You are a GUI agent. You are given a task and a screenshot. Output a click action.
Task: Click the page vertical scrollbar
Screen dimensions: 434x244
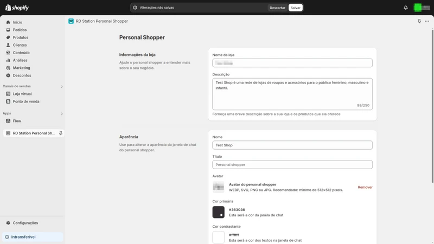432,105
